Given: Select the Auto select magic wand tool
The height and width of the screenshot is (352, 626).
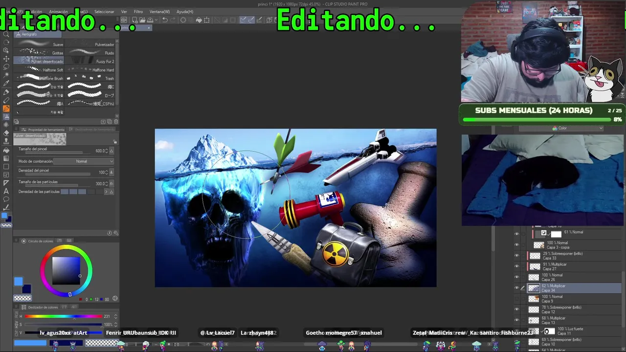Looking at the screenshot, I should pyautogui.click(x=6, y=75).
